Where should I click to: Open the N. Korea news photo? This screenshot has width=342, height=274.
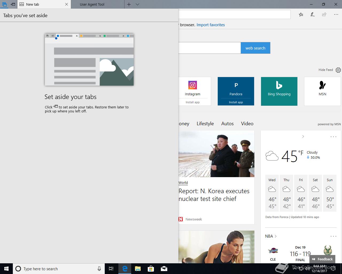[216, 154]
